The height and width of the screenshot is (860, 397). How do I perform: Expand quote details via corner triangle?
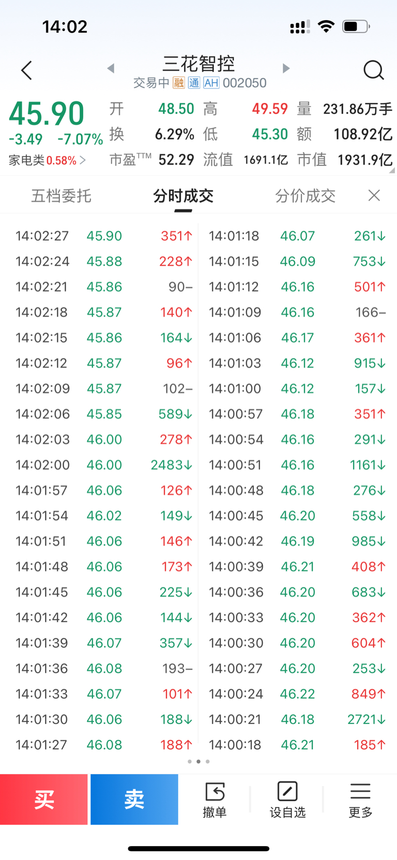pos(392,170)
